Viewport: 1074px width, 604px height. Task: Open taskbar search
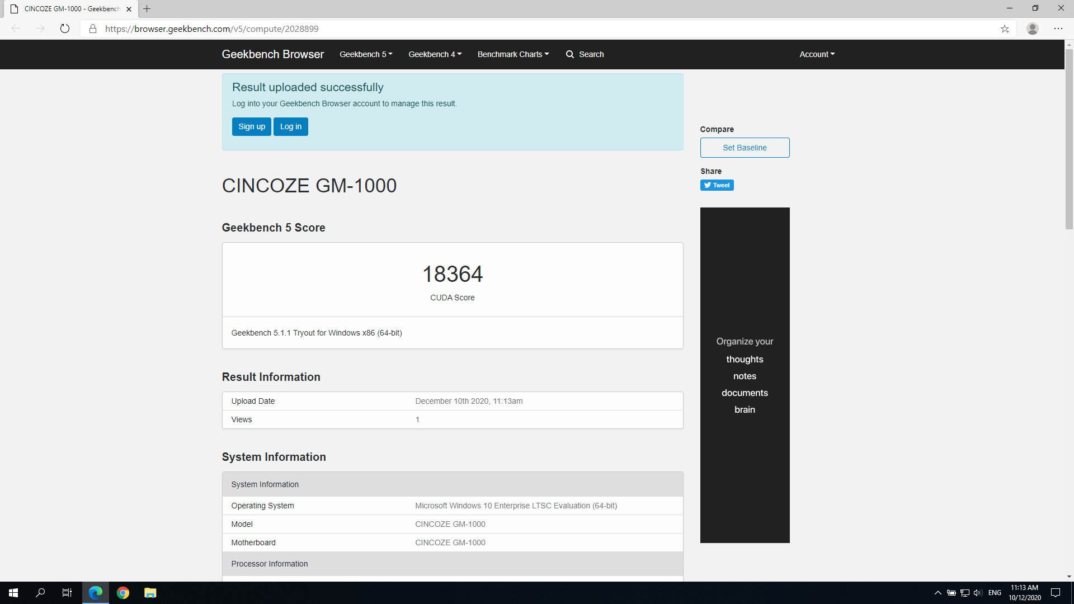pyautogui.click(x=40, y=593)
